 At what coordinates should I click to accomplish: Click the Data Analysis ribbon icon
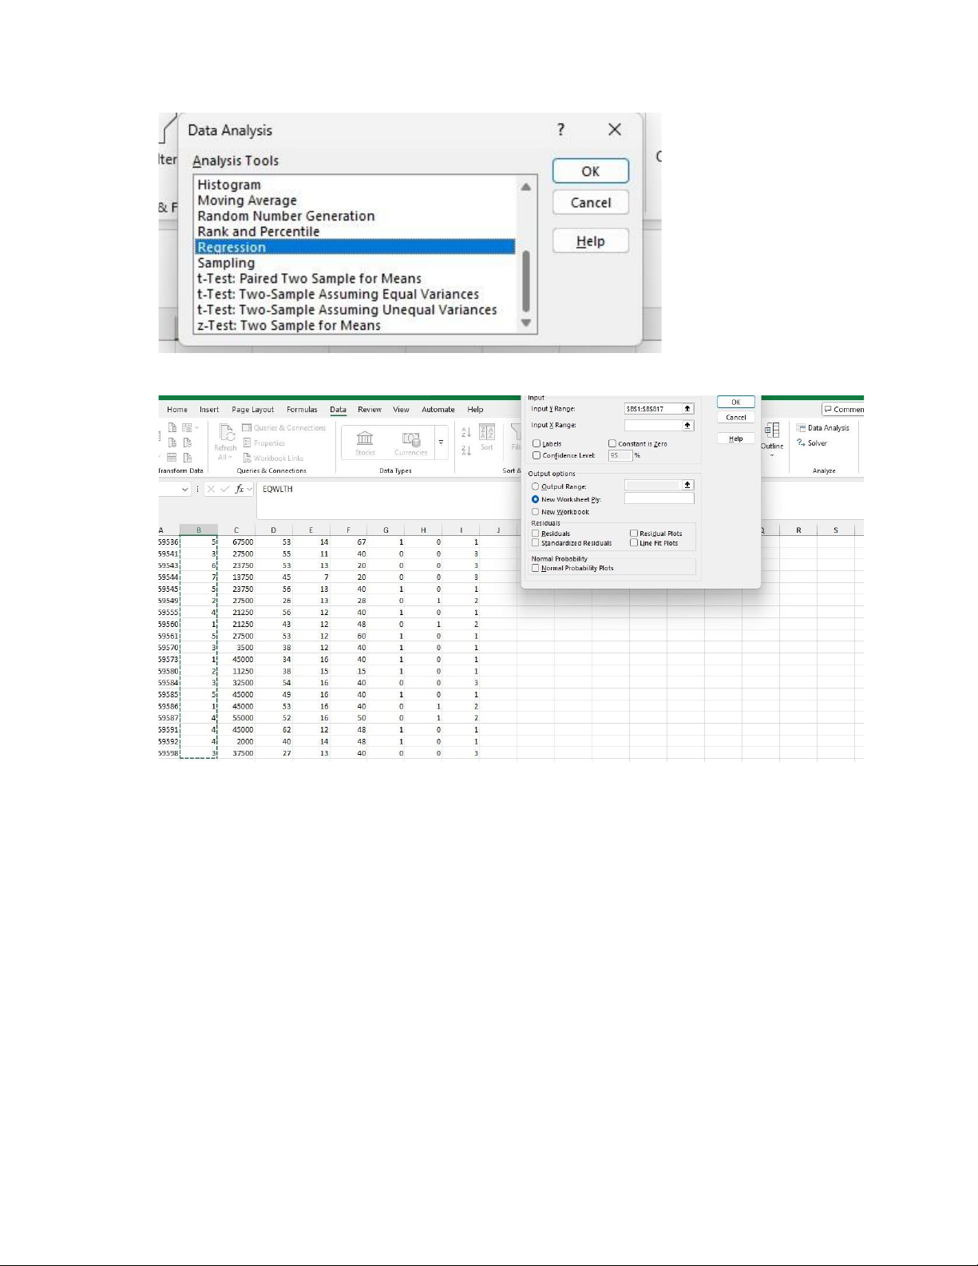822,428
